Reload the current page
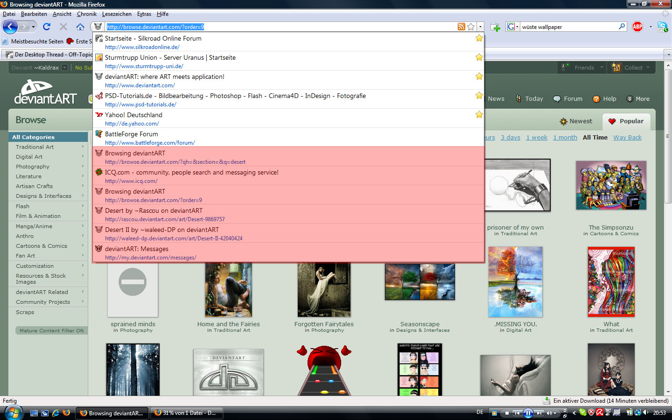 [47, 27]
